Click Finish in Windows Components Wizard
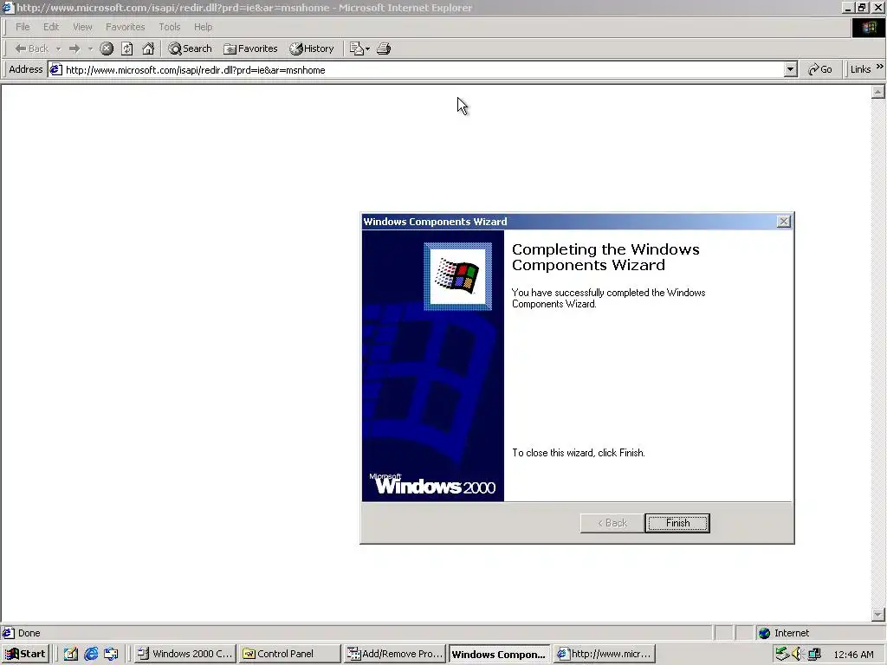 [x=677, y=523]
